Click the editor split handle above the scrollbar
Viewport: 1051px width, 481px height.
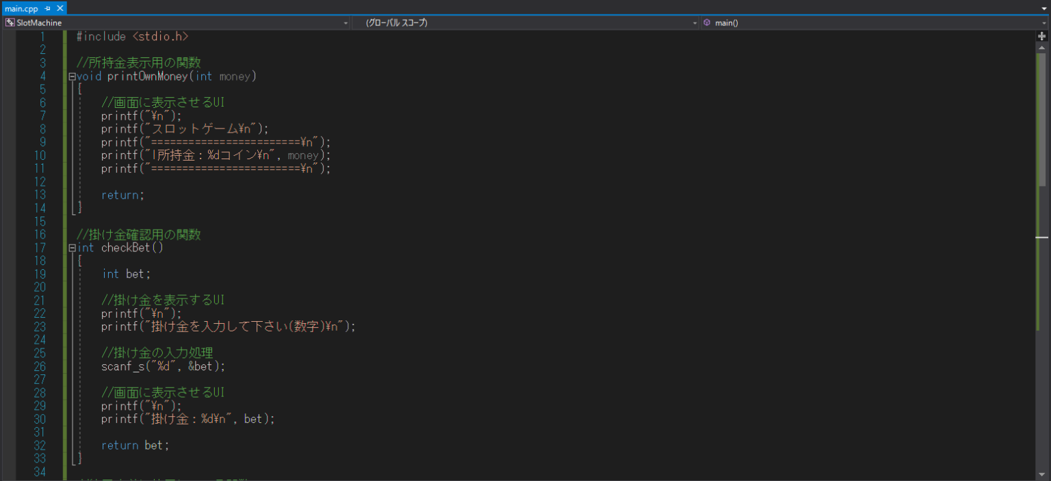[x=1041, y=35]
